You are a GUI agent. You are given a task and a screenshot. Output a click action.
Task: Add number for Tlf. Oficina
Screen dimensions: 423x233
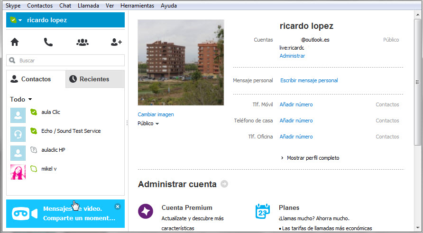point(296,137)
